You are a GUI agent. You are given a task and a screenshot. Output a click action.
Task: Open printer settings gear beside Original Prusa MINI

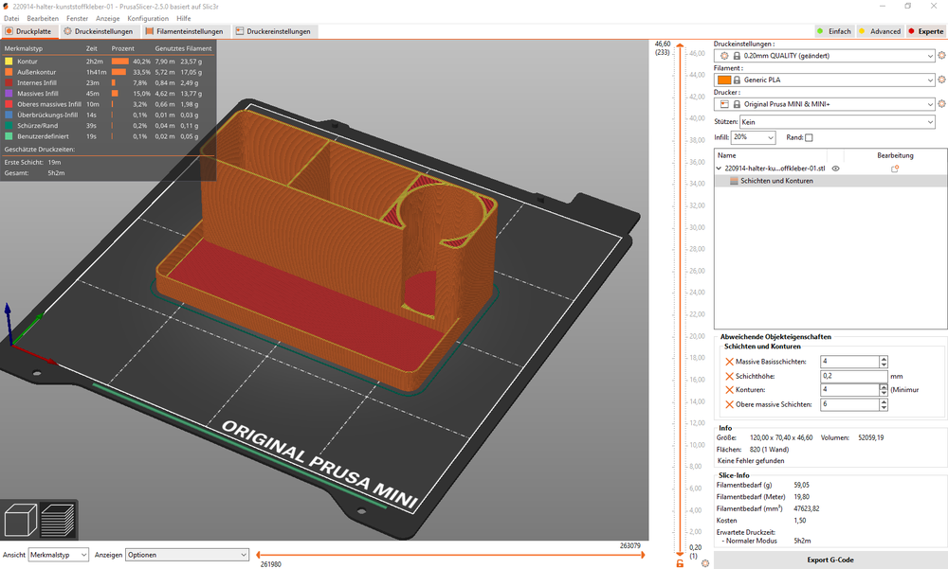point(941,104)
